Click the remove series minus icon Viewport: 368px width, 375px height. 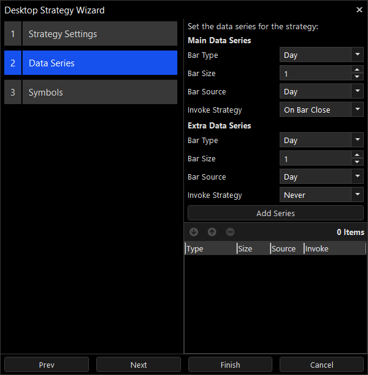point(230,232)
